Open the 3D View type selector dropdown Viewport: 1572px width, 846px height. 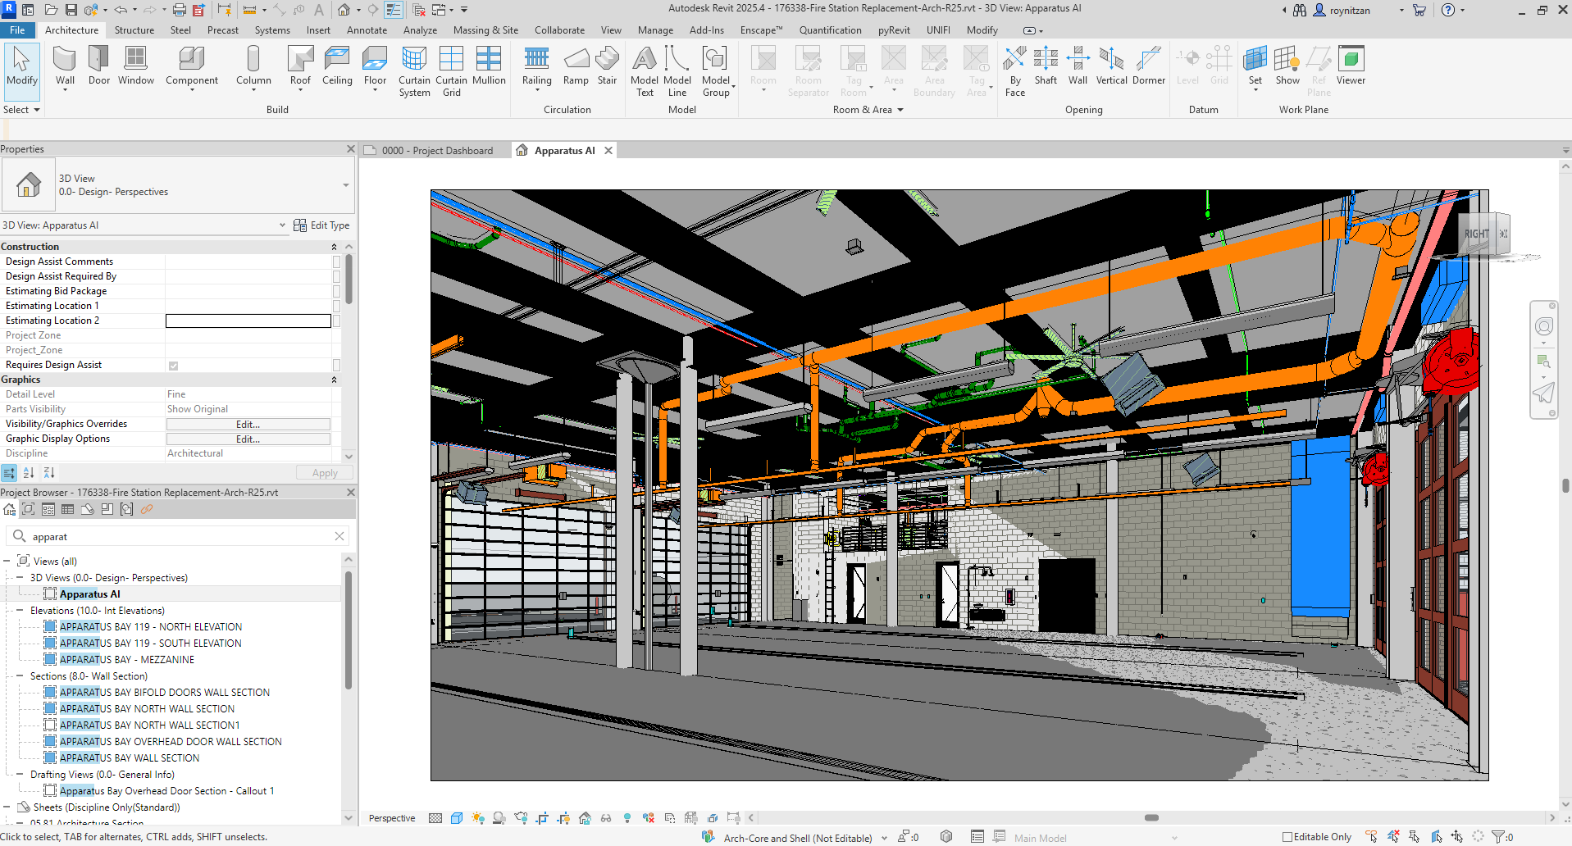[346, 185]
